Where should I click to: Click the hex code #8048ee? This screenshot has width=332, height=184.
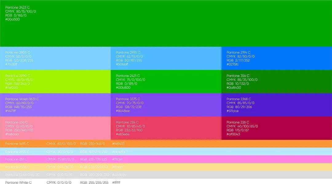[123, 111]
